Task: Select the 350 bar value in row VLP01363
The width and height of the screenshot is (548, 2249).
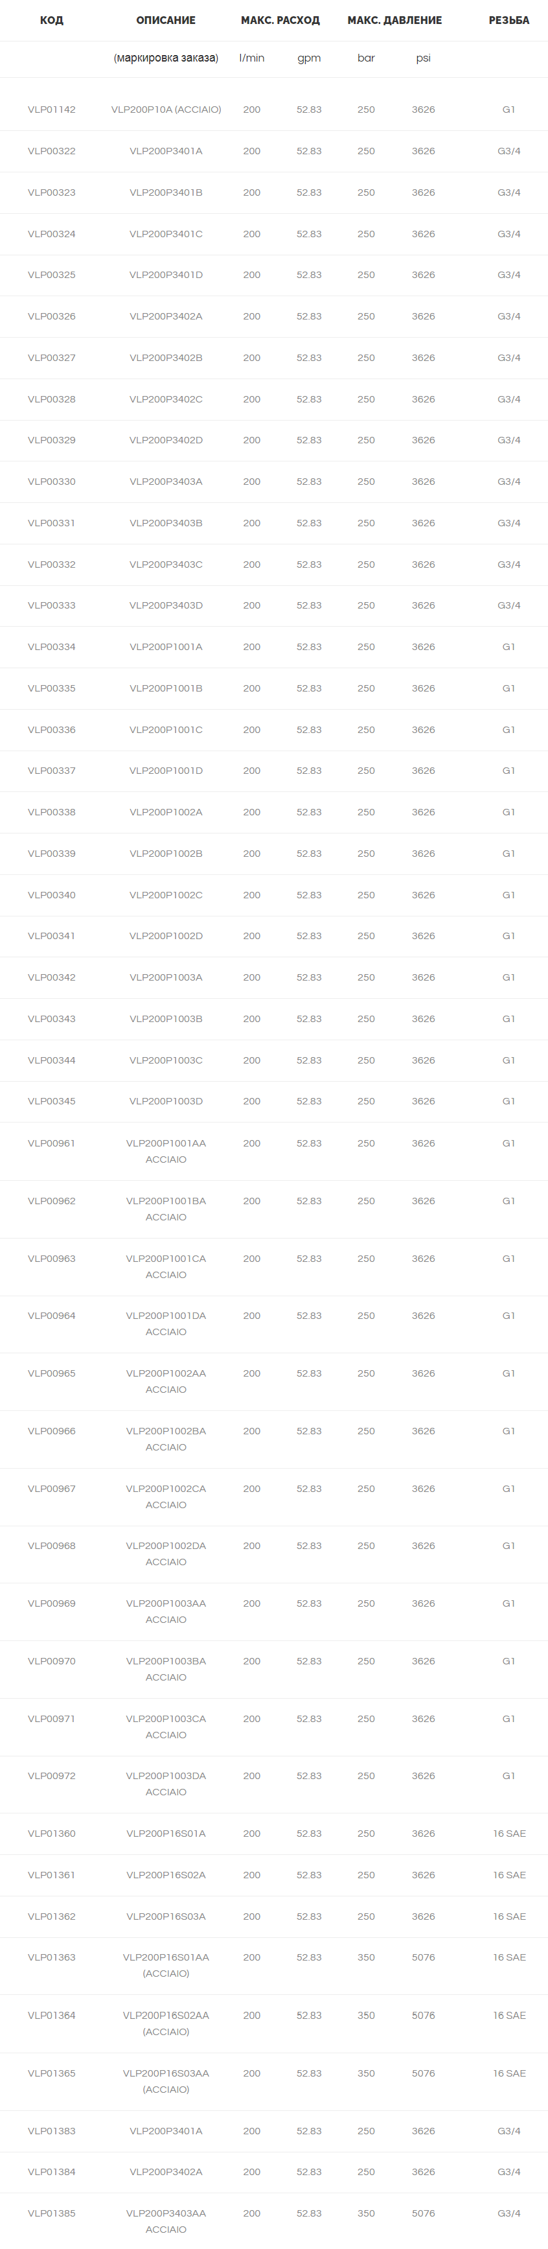Action: click(365, 1957)
